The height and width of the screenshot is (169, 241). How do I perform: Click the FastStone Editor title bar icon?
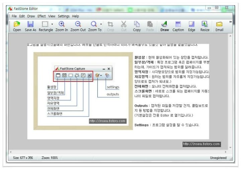pos(10,9)
